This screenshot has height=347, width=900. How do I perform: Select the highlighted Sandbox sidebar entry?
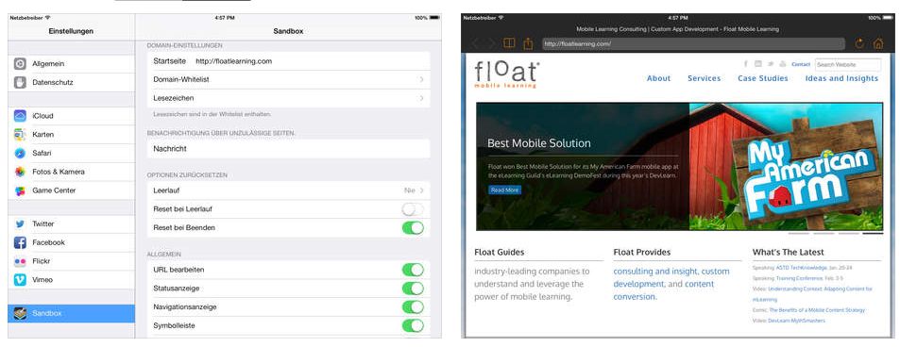(x=71, y=313)
